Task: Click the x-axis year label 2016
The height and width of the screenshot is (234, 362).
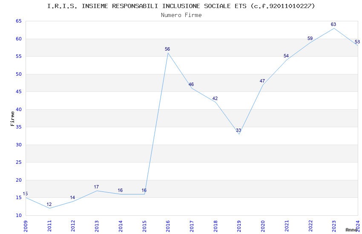Action: 168,226
